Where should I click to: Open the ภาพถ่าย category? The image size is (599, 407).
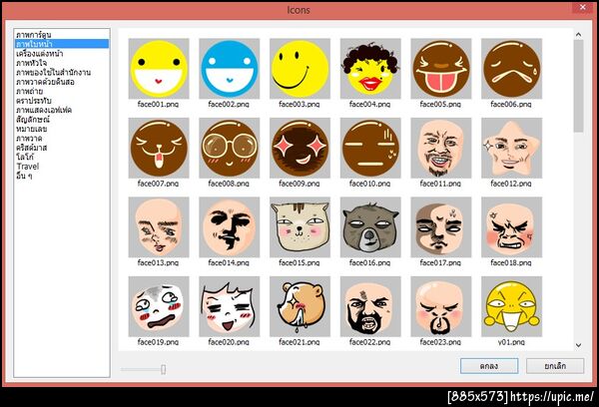tap(29, 91)
